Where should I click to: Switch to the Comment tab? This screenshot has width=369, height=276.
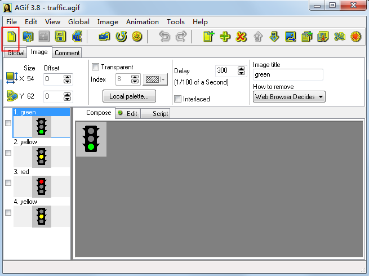point(67,53)
